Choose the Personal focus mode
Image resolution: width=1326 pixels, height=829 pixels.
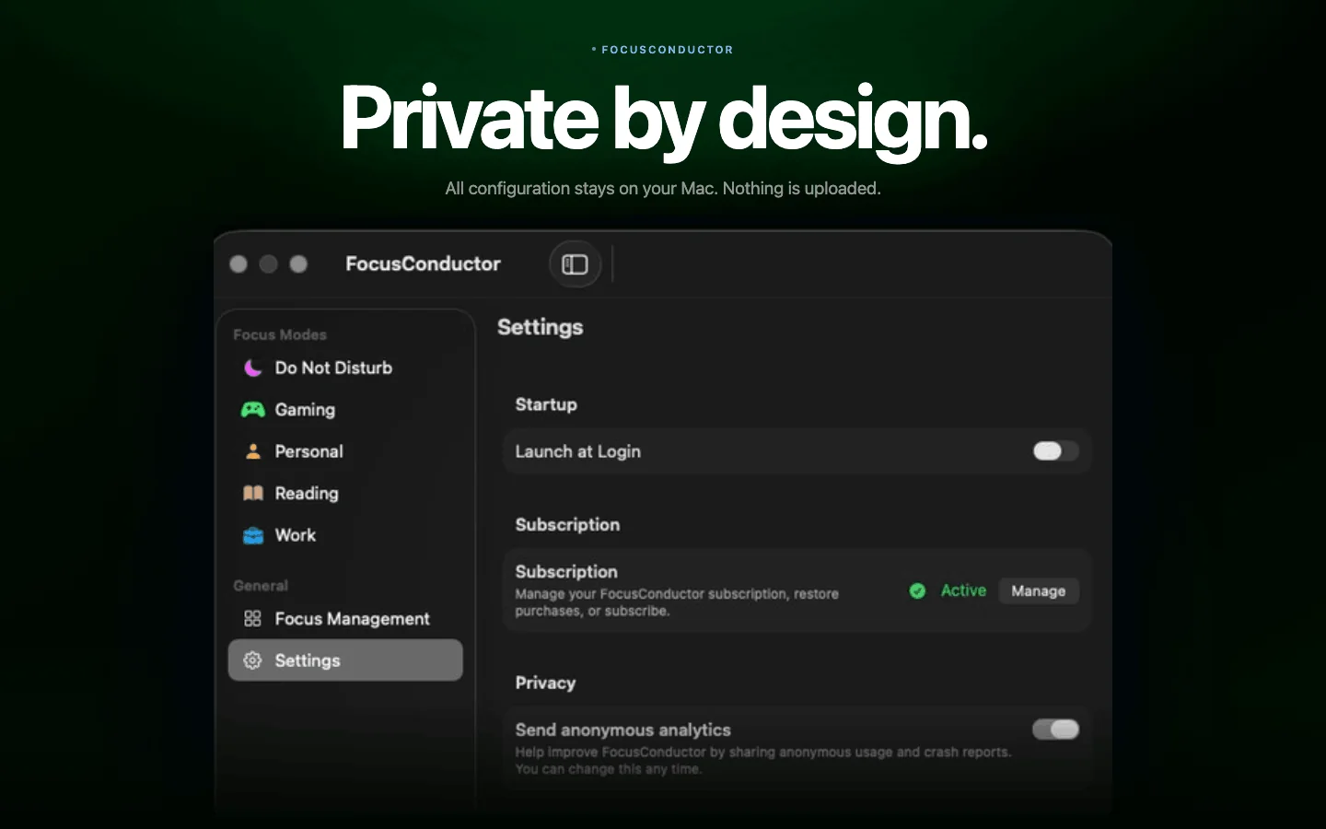click(345, 451)
